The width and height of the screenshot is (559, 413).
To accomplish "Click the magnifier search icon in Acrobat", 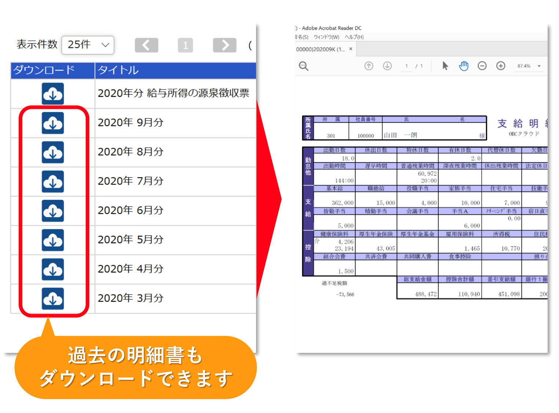I will click(x=304, y=66).
